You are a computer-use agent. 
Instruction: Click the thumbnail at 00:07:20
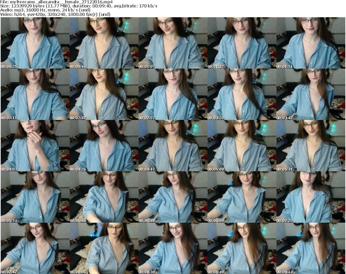pyautogui.click(x=311, y=197)
